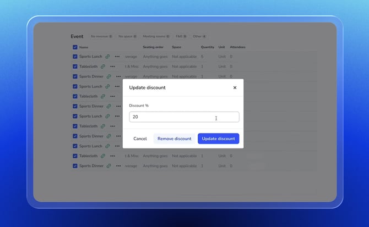The height and width of the screenshot is (227, 369).
Task: Select the Meeting rooms filter tab
Action: pos(156,36)
